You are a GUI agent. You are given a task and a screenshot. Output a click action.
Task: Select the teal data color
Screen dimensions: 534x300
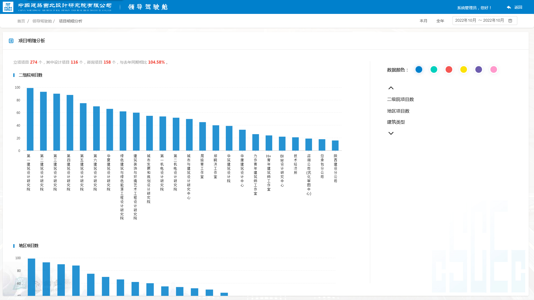pos(434,69)
